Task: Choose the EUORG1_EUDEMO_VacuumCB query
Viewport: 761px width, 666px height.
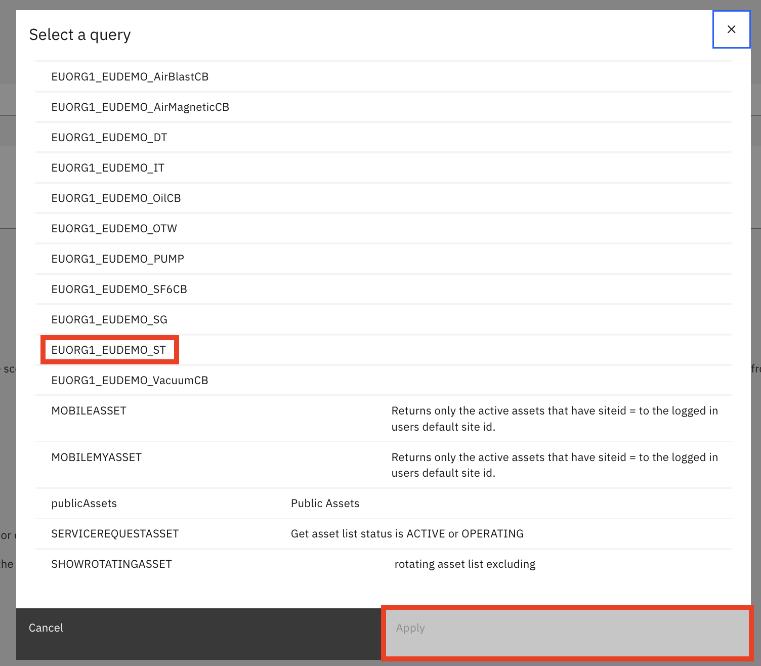Action: (x=383, y=380)
